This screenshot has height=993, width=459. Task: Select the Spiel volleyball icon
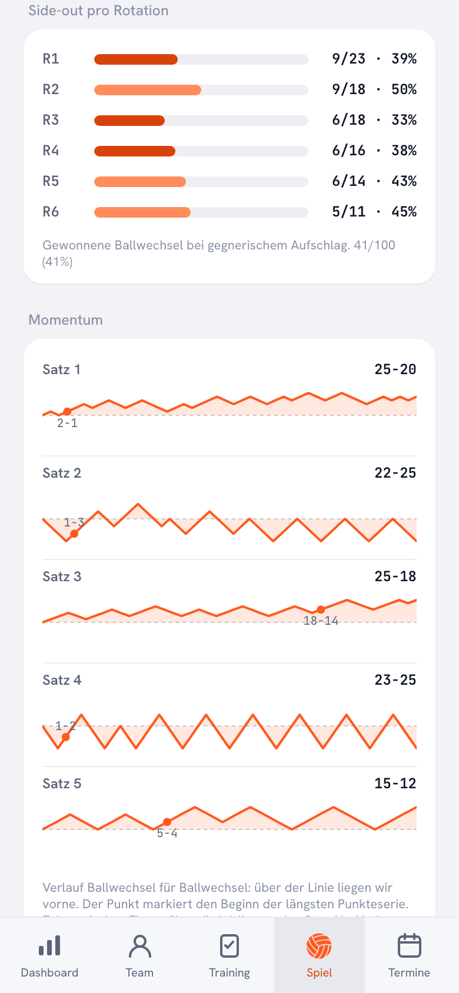tap(320, 946)
